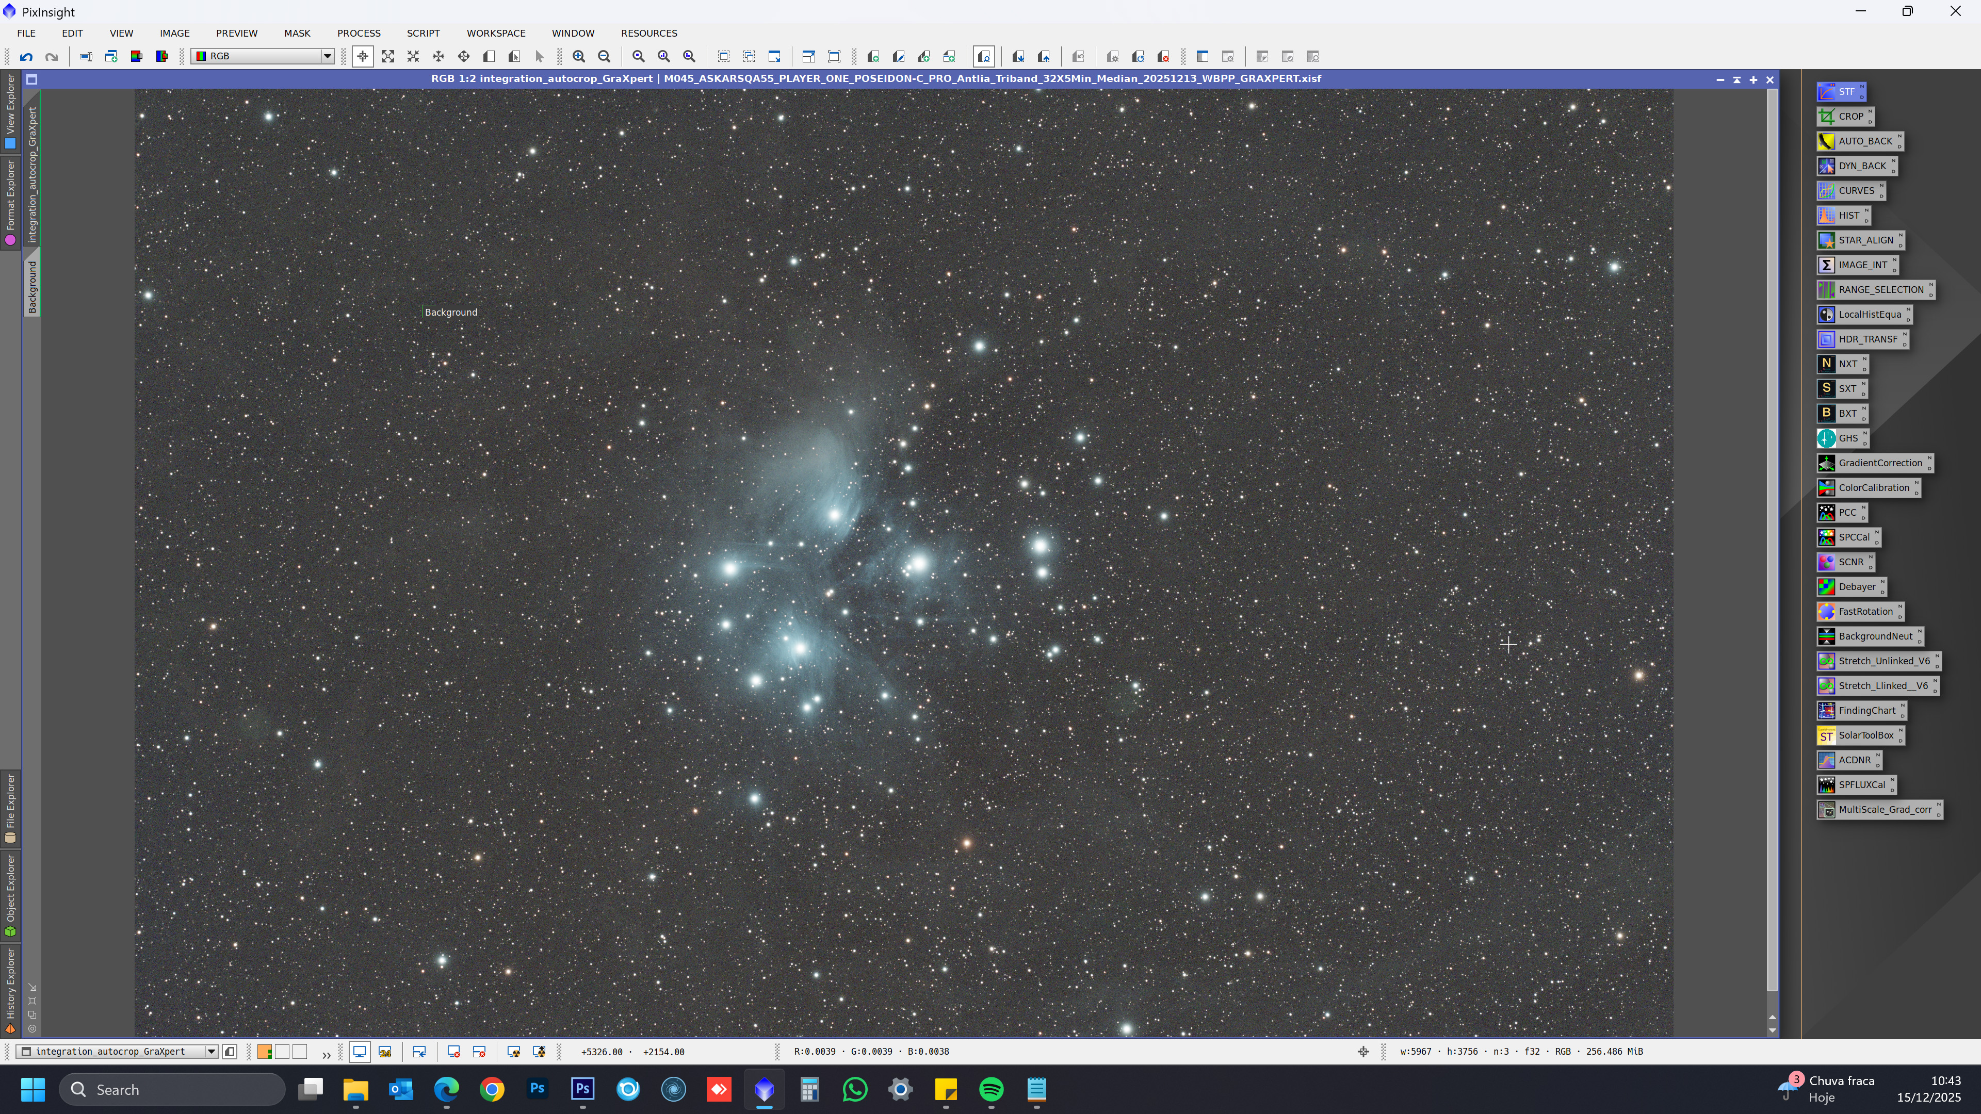Open the integration_autocrop_GraXpert view selector dropdown
Viewport: 1981px width, 1114px height.
point(210,1052)
